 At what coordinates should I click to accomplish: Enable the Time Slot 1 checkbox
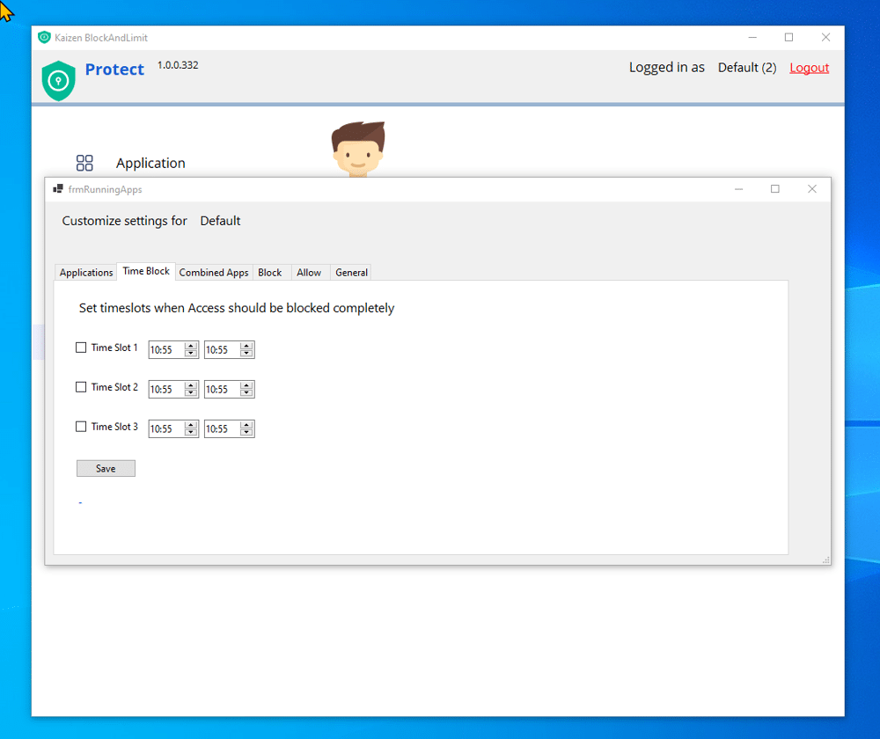coord(81,348)
